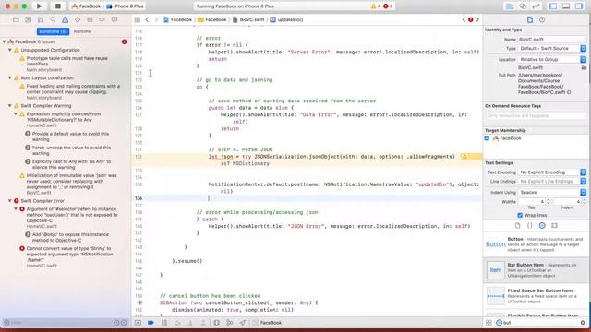Click Pause program execution in debug bar
The height and width of the screenshot is (332, 591).
tap(164, 323)
